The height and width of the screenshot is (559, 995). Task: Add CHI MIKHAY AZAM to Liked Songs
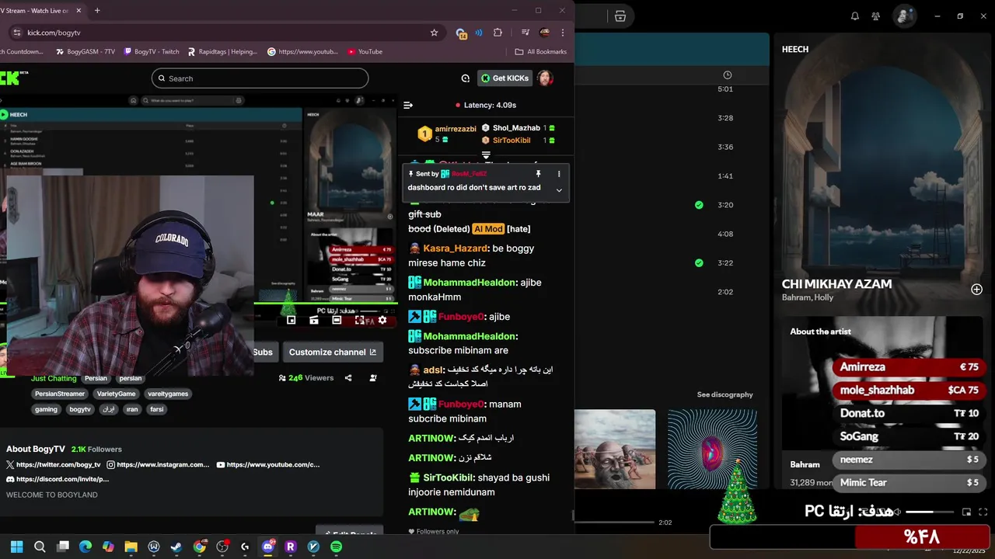click(x=976, y=290)
